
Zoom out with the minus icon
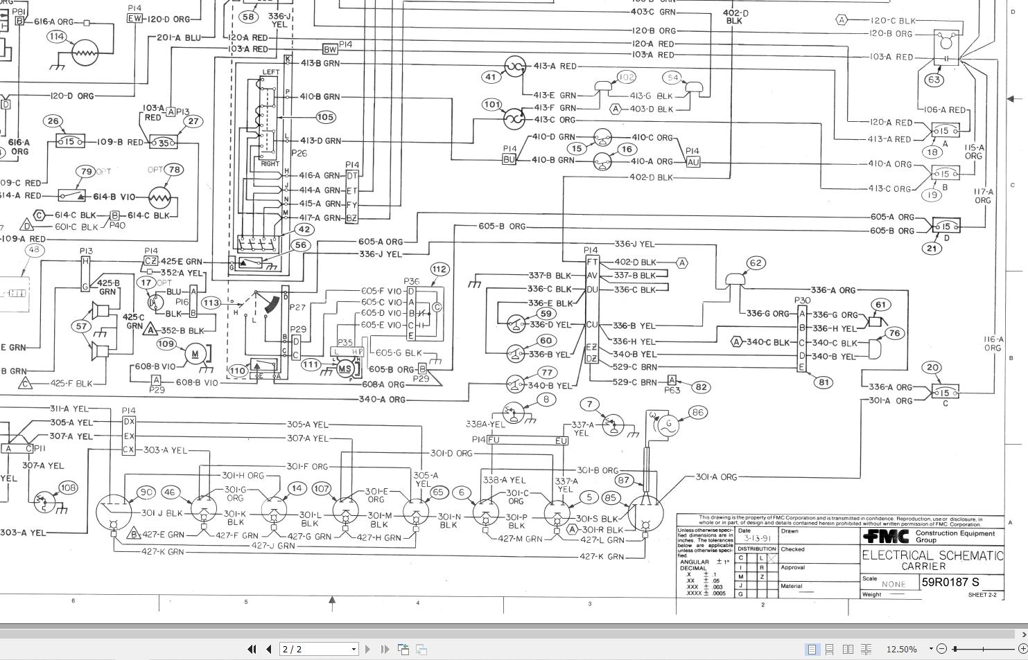point(942,649)
